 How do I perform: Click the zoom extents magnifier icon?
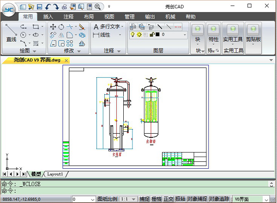click(x=97, y=7)
